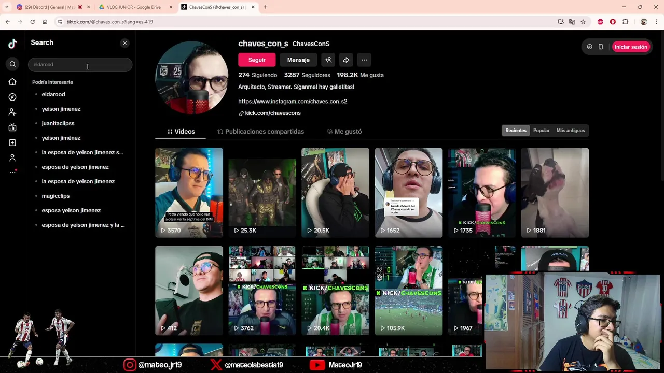This screenshot has height=373, width=664.
Task: Bookmark the page with the star icon
Action: click(x=583, y=22)
